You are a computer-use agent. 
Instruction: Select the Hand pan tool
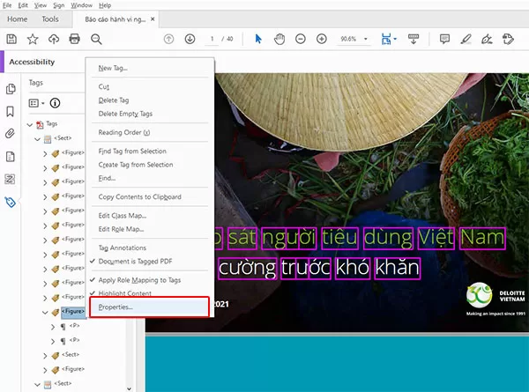(279, 39)
